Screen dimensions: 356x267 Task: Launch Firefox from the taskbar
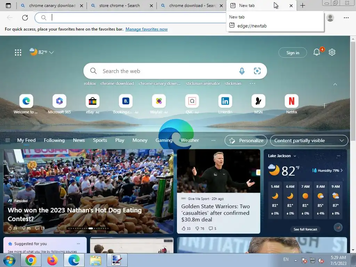[52, 260]
